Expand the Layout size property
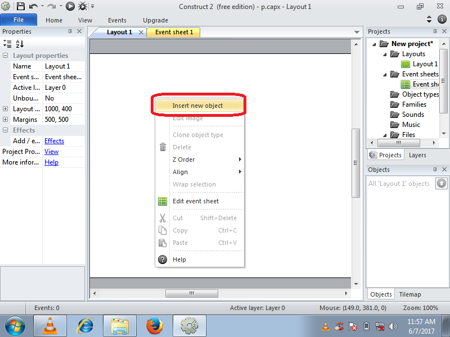This screenshot has height=337, width=450. (6, 108)
